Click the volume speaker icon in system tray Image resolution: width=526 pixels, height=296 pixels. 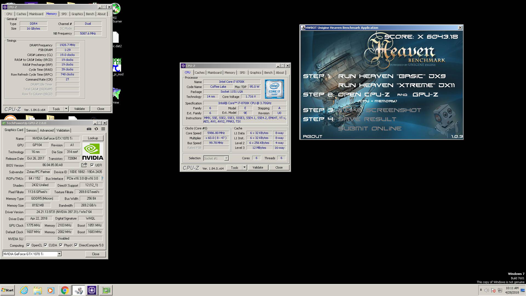(x=487, y=290)
